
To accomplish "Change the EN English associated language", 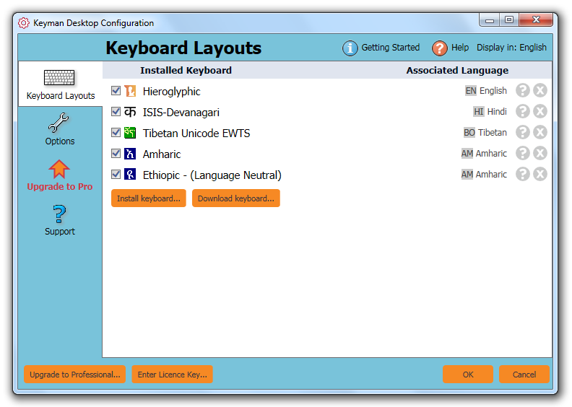I will pyautogui.click(x=486, y=91).
